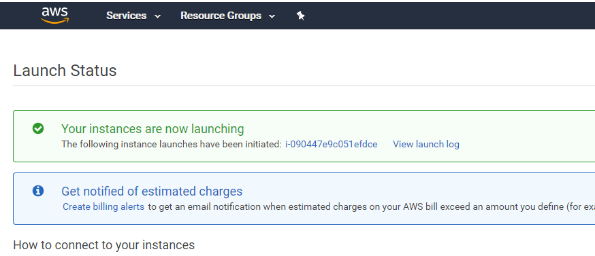The image size is (595, 256).
Task: Open instance i-090447e9c051efdce link
Action: point(332,144)
